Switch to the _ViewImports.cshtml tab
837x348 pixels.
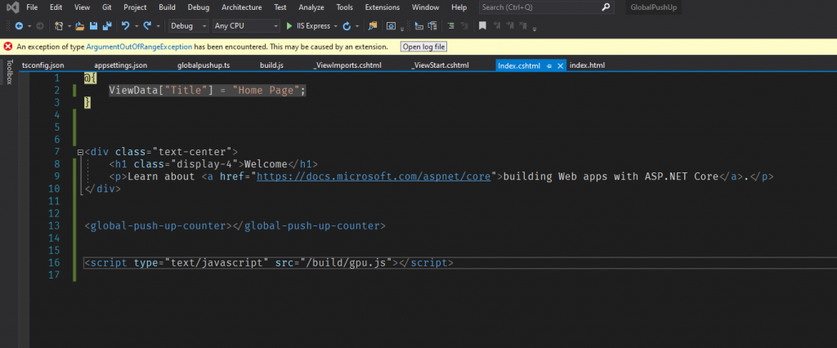[x=347, y=65]
